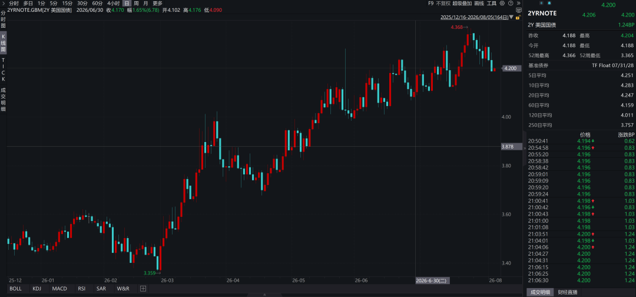Open the help question mark icon
The height and width of the screenshot is (297, 636).
[511, 4]
